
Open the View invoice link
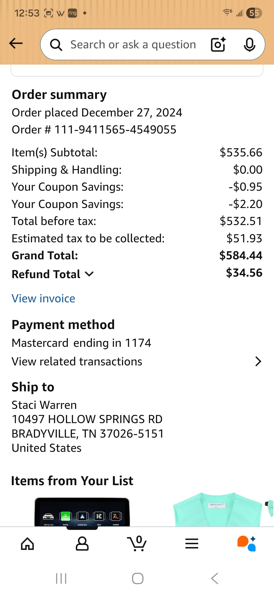click(43, 299)
